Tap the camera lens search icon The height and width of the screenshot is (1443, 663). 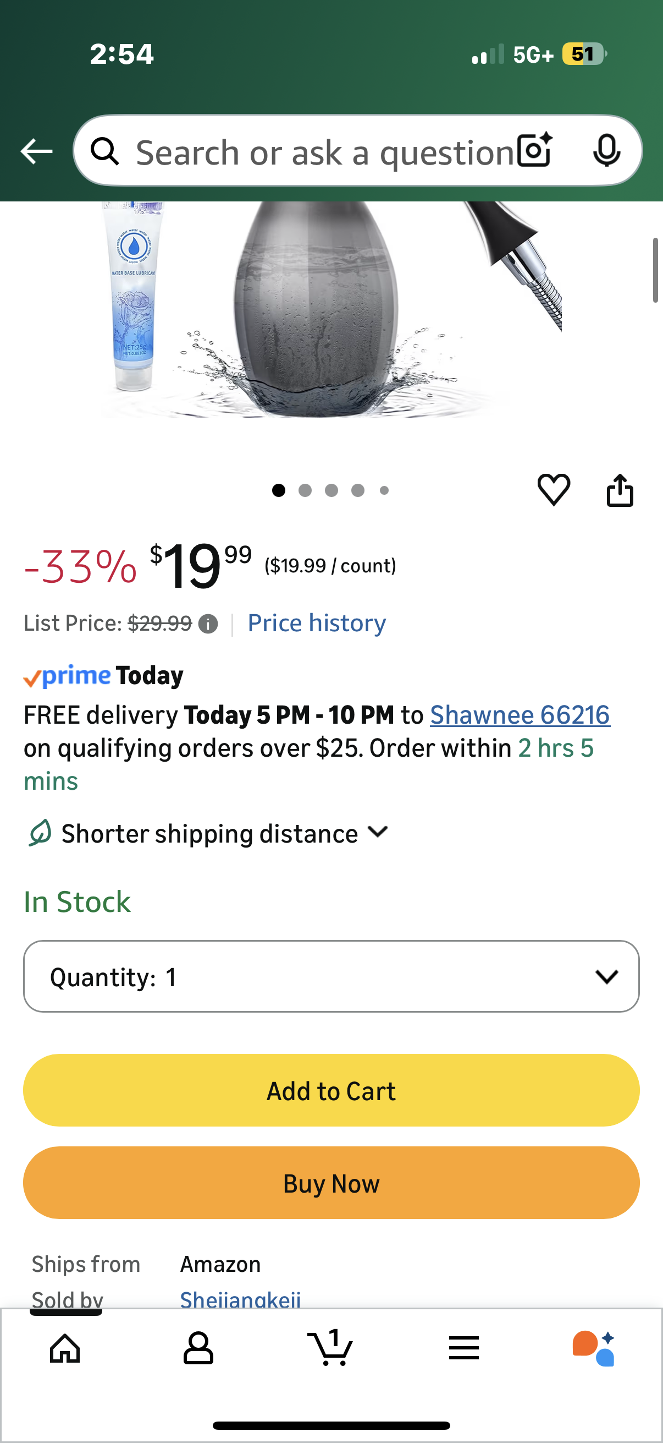(534, 151)
